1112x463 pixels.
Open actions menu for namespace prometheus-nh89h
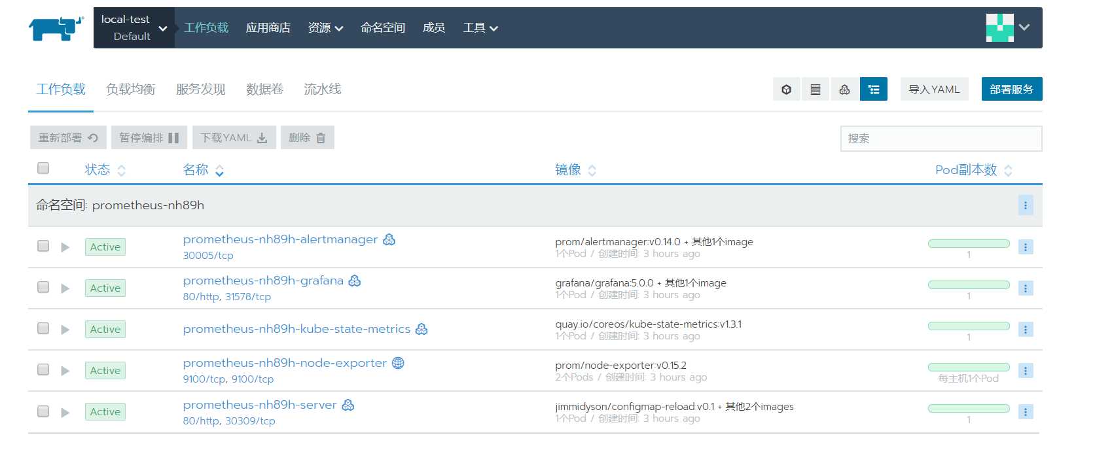[x=1026, y=205]
